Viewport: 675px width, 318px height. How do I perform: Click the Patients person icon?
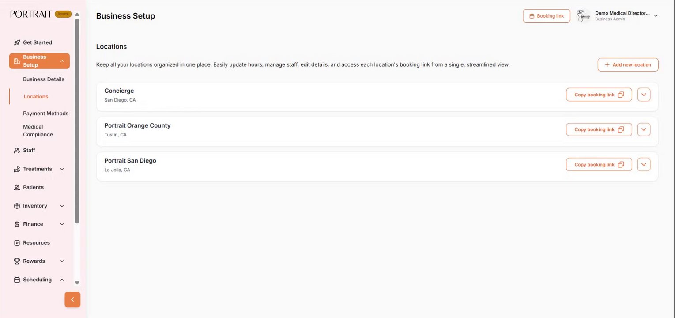click(x=17, y=188)
